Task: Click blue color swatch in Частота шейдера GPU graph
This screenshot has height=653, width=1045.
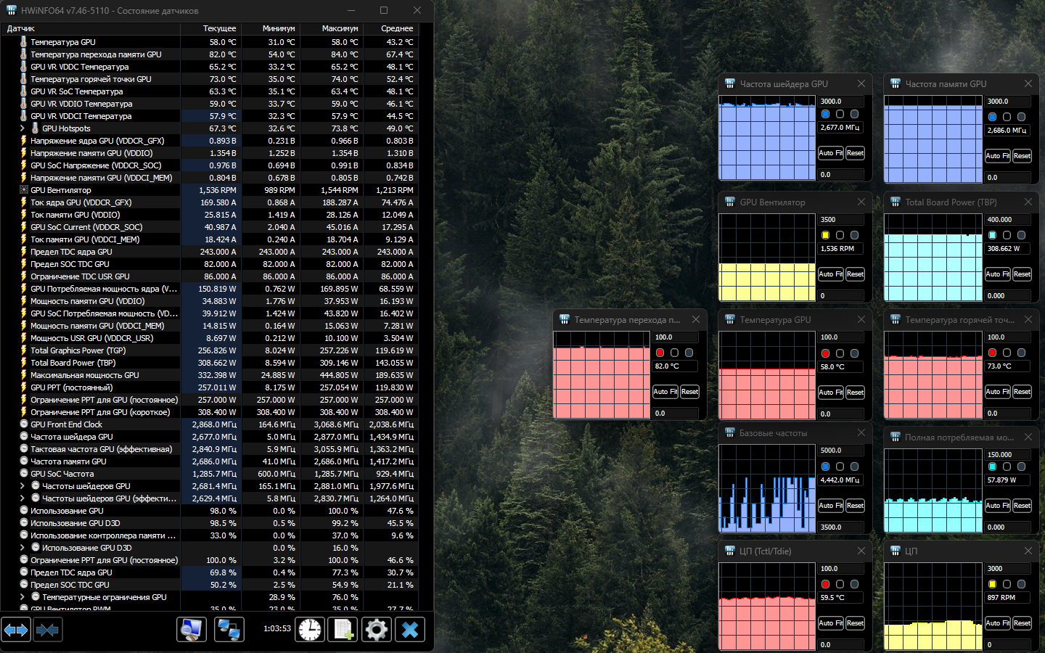Action: coord(825,115)
